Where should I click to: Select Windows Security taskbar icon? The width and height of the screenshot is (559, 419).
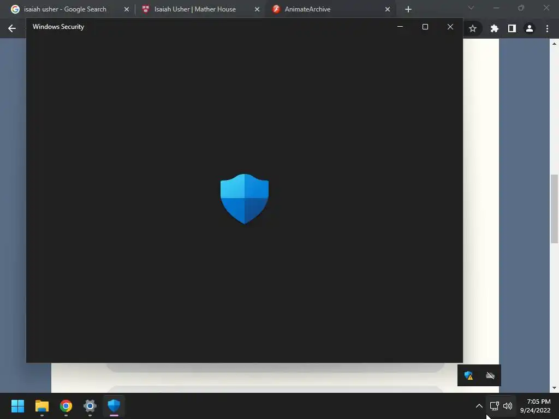114,406
